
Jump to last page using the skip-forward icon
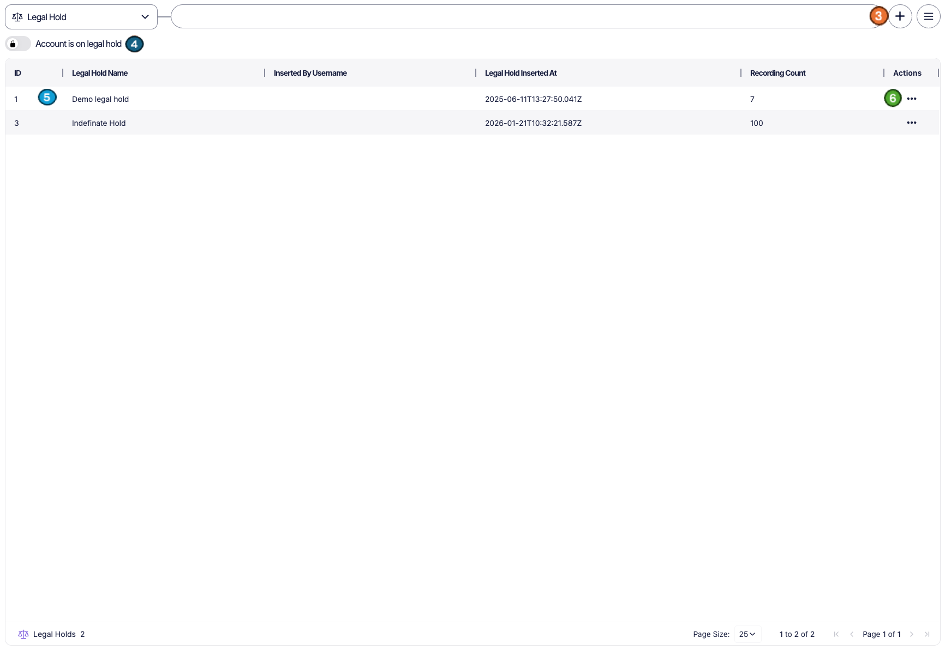click(928, 634)
